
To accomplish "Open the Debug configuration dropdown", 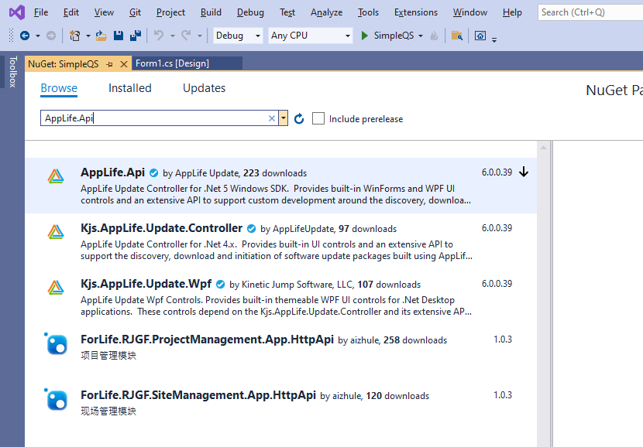I will pos(238,36).
